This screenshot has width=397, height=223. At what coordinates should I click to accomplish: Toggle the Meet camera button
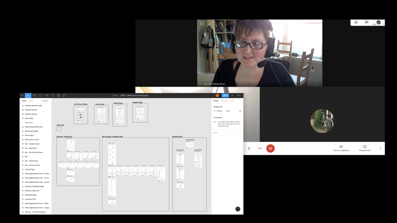tap(270, 149)
